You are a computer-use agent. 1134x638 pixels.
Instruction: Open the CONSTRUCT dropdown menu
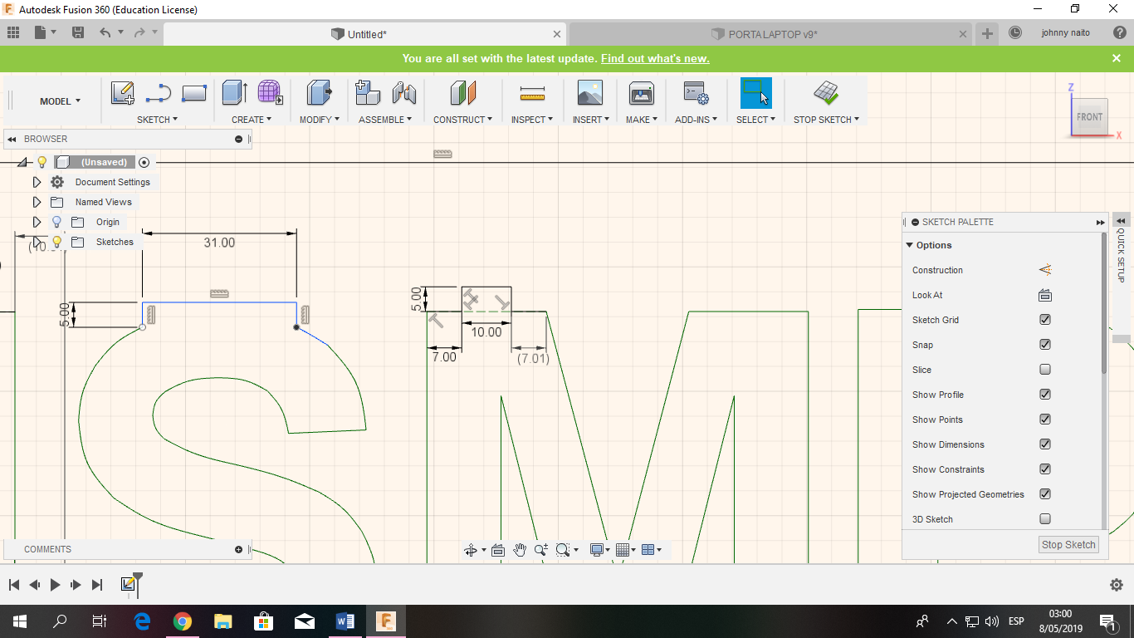[x=462, y=120]
